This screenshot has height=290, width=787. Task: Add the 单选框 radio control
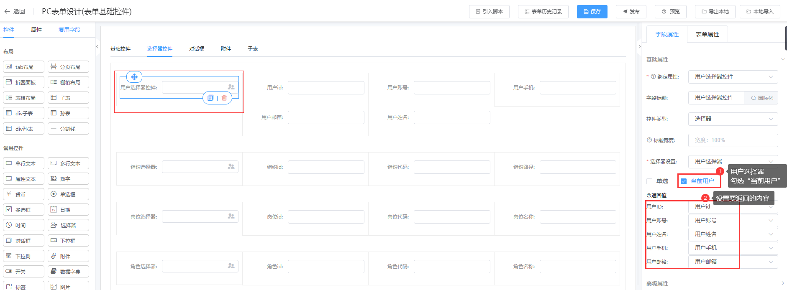pyautogui.click(x=69, y=194)
